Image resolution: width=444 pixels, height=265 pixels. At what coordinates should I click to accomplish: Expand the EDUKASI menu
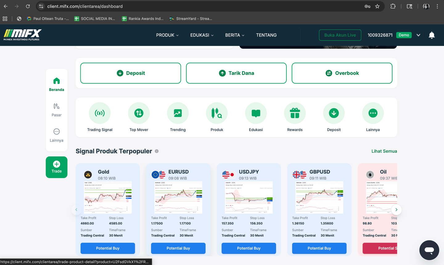[x=202, y=35]
